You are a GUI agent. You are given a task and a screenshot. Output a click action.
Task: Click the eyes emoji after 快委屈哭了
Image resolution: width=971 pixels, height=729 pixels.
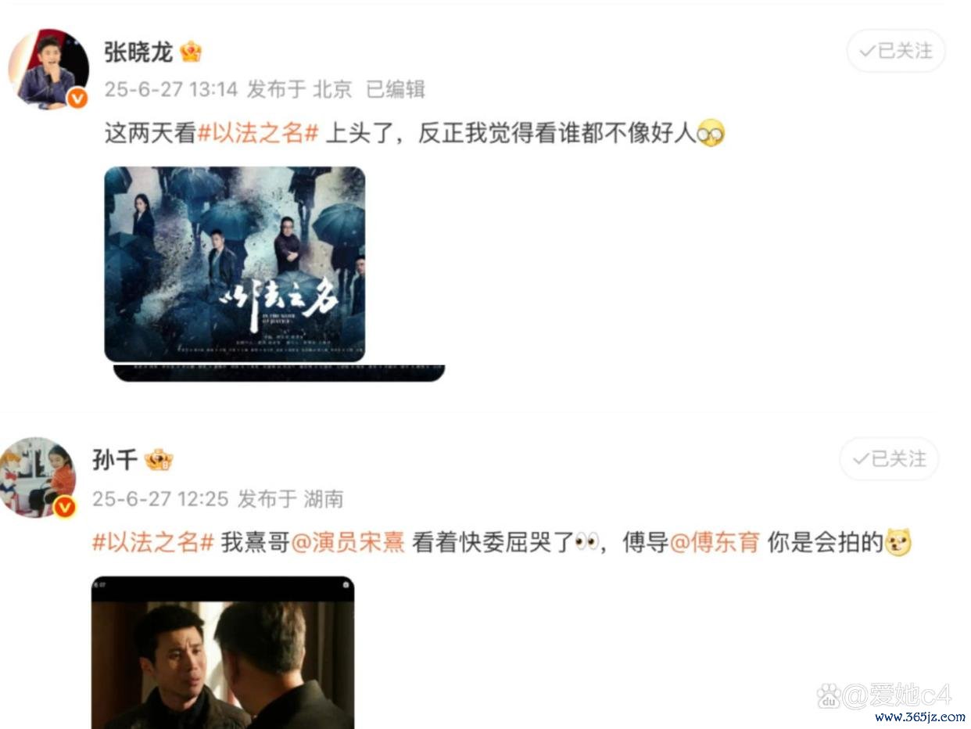(586, 542)
